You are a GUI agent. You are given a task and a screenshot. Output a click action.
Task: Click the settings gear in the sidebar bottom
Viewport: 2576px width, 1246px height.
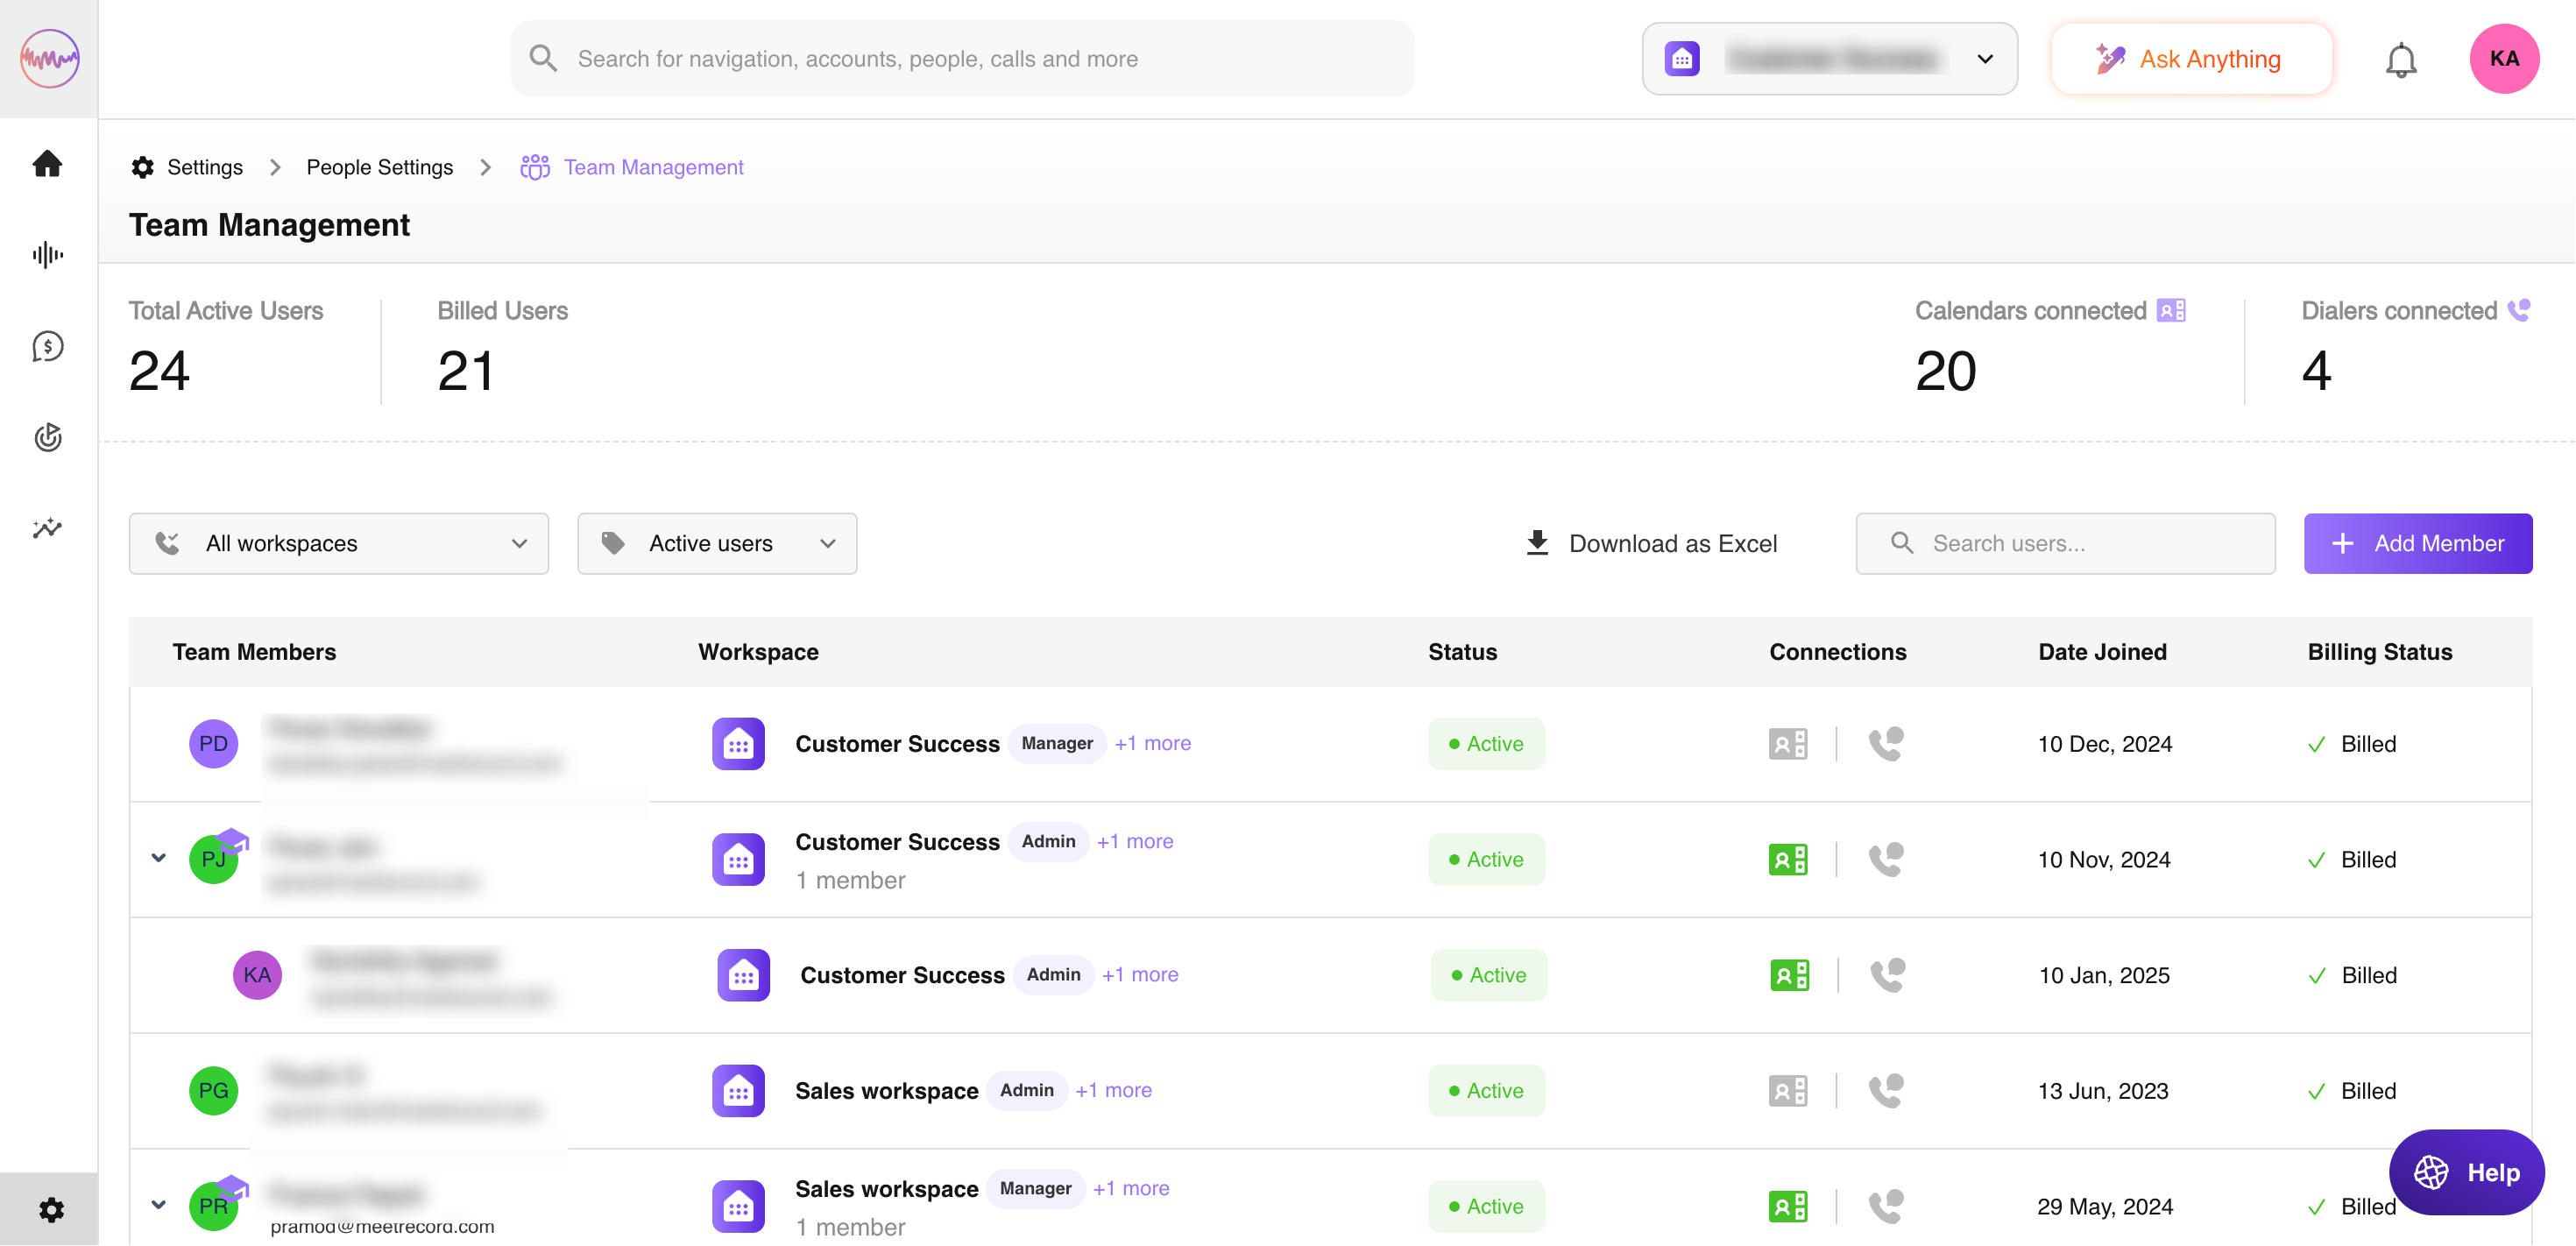(x=51, y=1210)
